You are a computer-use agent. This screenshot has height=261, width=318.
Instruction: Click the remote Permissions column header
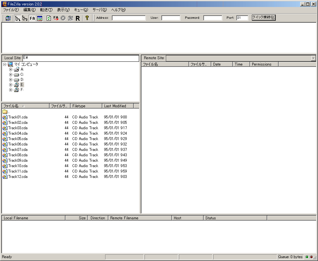[x=264, y=64]
